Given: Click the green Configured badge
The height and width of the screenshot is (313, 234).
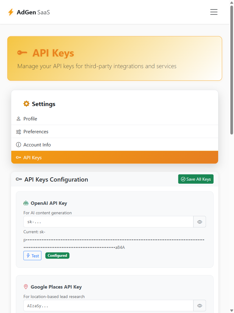Looking at the screenshot, I should click(57, 256).
